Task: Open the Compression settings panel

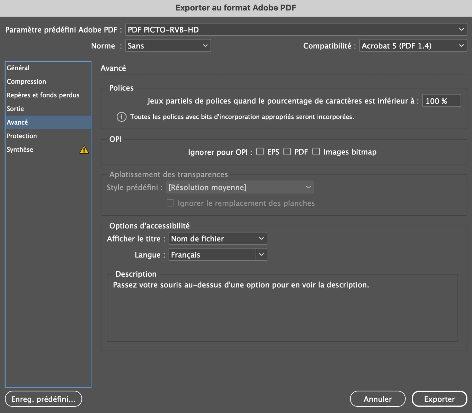Action: click(26, 82)
